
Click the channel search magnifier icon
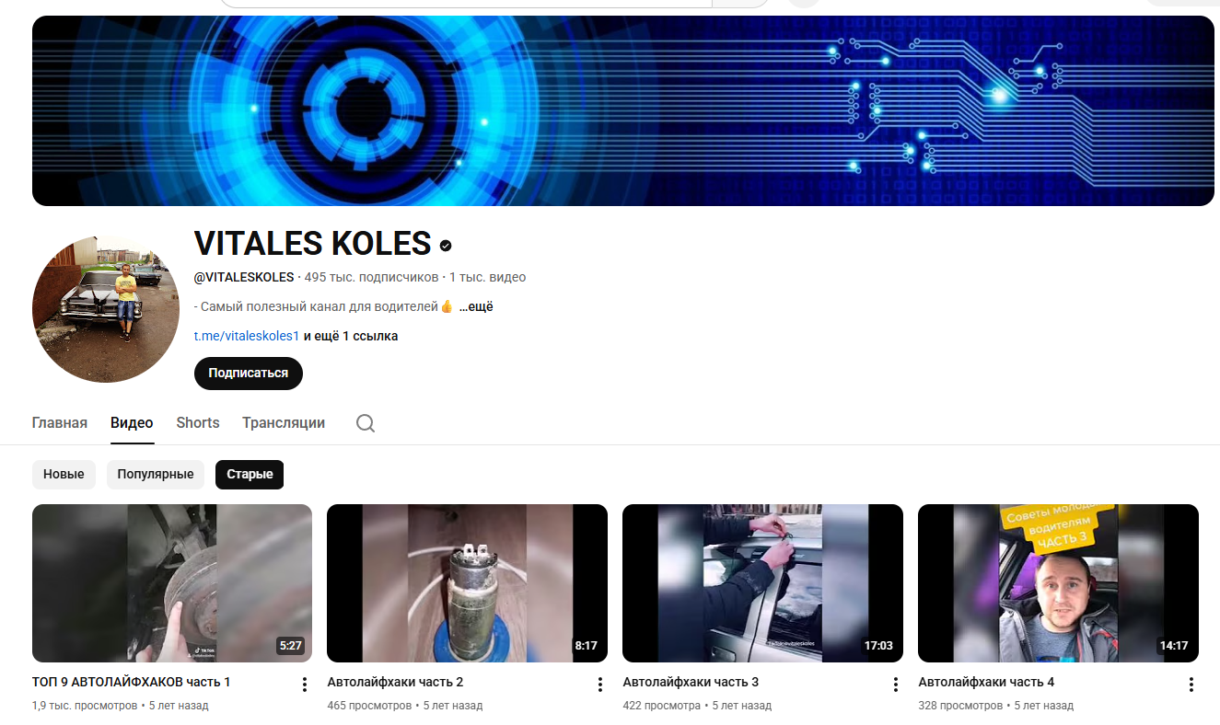coord(366,423)
